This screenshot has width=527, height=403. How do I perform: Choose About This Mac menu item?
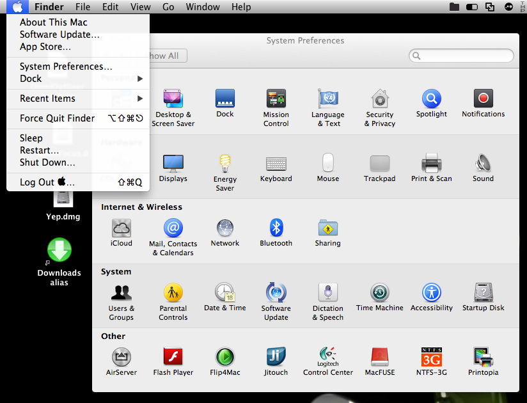(78, 22)
